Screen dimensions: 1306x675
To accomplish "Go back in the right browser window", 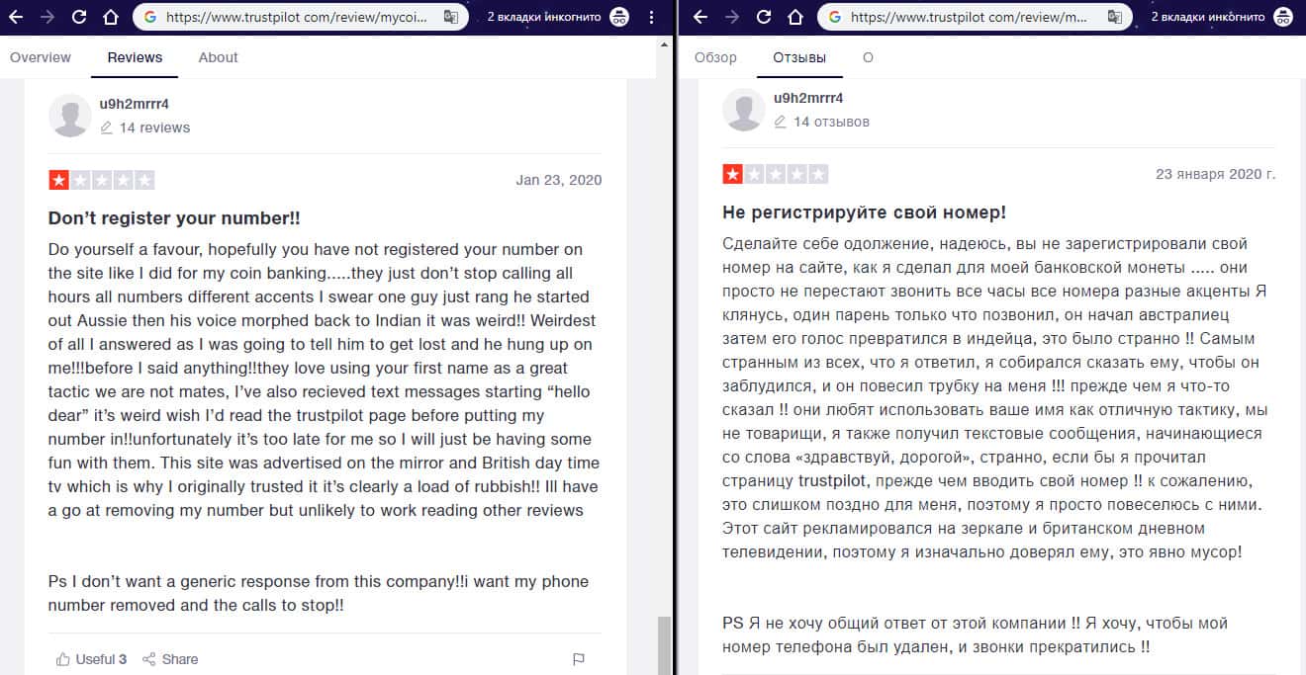I will pyautogui.click(x=700, y=17).
